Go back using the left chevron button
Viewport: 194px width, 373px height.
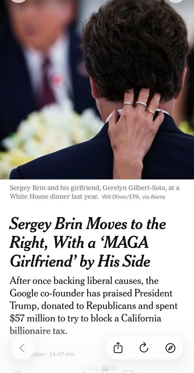pyautogui.click(x=22, y=348)
